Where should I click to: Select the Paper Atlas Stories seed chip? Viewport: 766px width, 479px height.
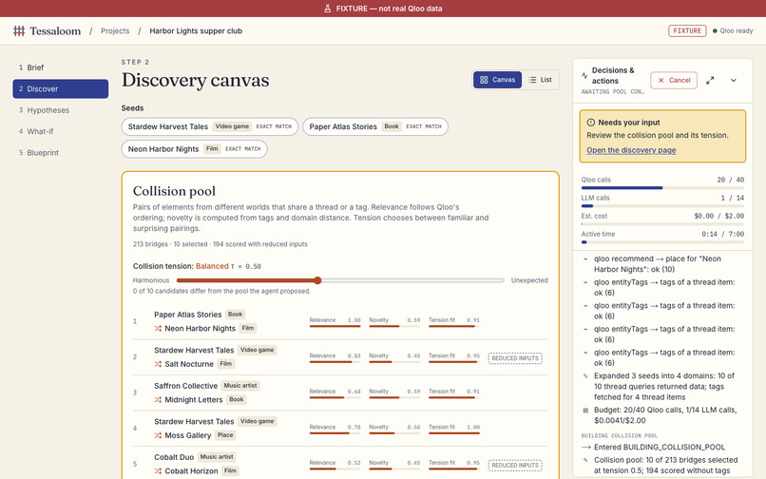(x=375, y=126)
